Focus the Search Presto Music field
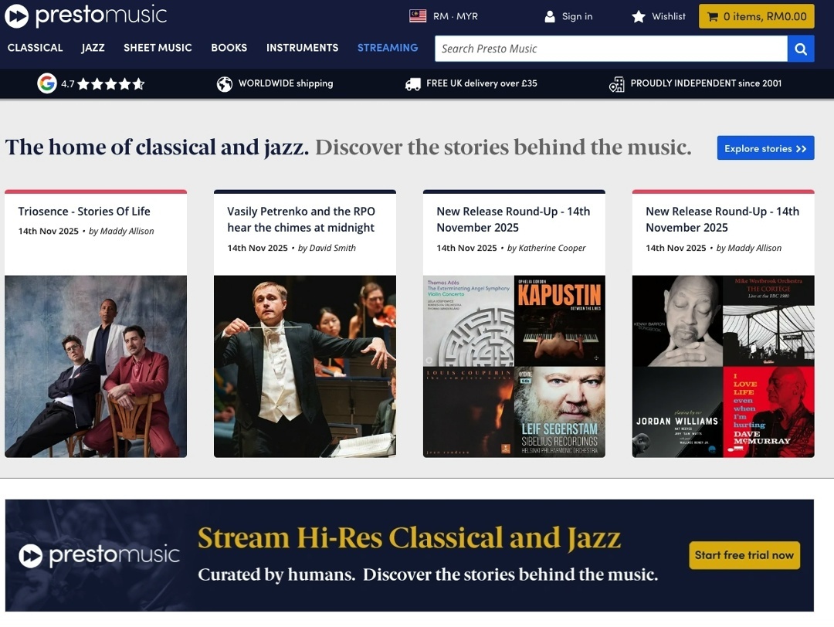The image size is (834, 627). [x=611, y=49]
